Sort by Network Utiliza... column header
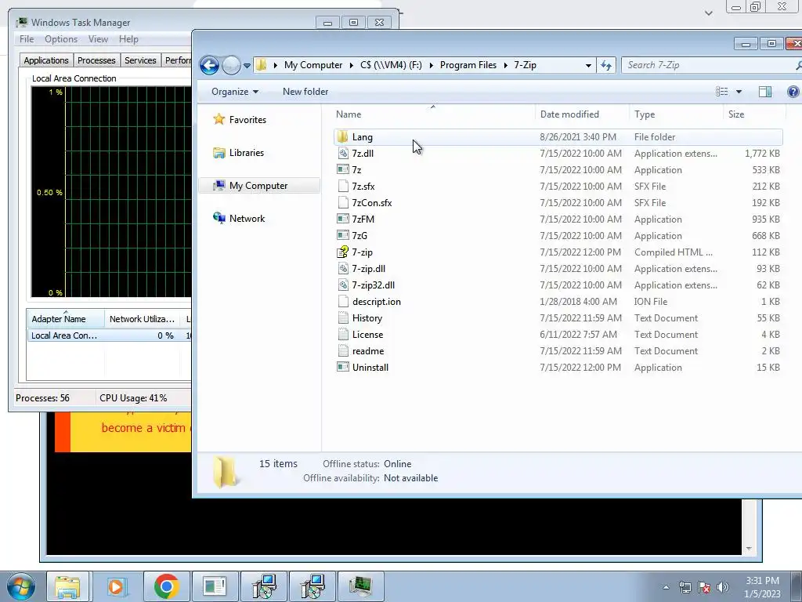The image size is (802, 602). pyautogui.click(x=143, y=318)
